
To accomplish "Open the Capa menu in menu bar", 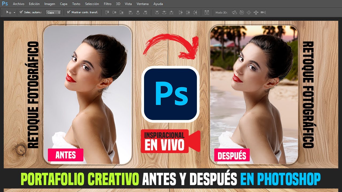I will coord(64,4).
